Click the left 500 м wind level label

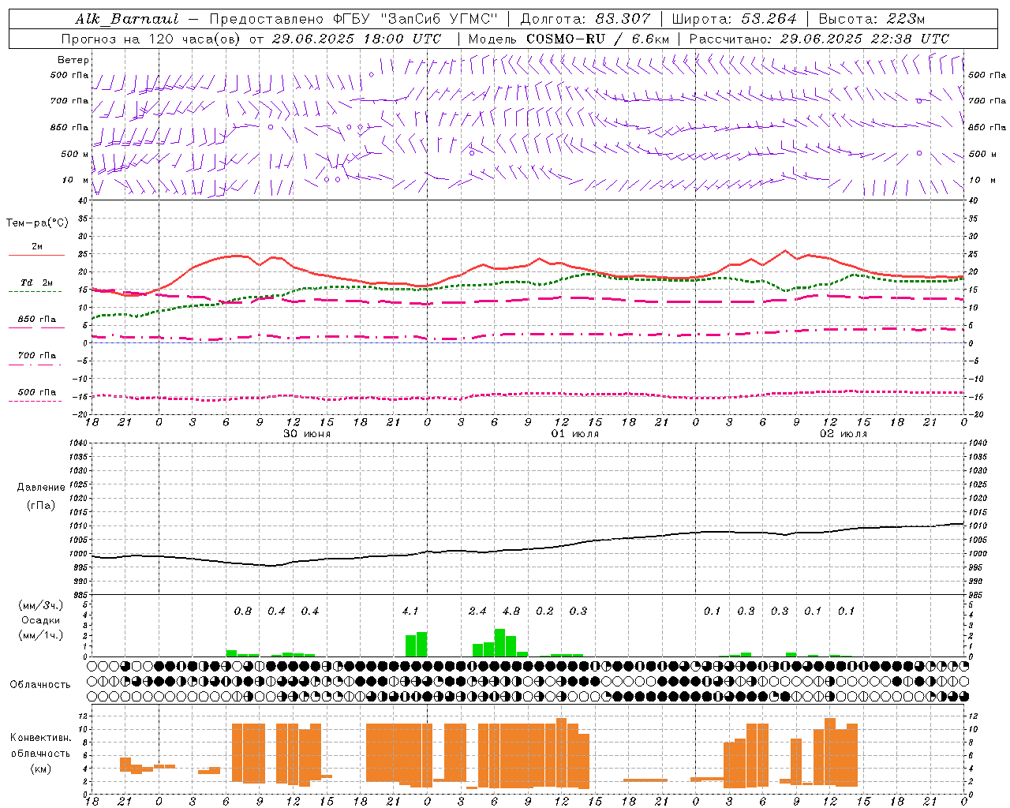(x=75, y=154)
